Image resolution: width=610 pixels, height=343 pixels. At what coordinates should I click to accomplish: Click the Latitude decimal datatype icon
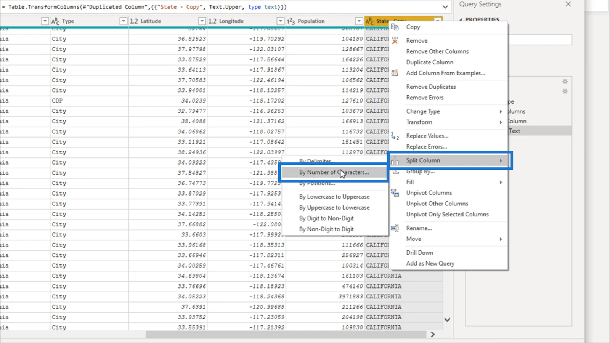134,21
